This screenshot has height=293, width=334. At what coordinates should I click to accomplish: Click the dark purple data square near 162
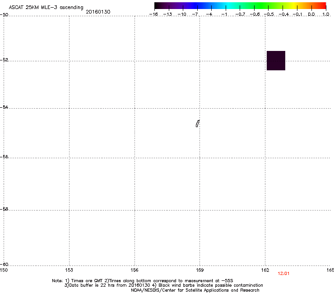click(x=276, y=61)
